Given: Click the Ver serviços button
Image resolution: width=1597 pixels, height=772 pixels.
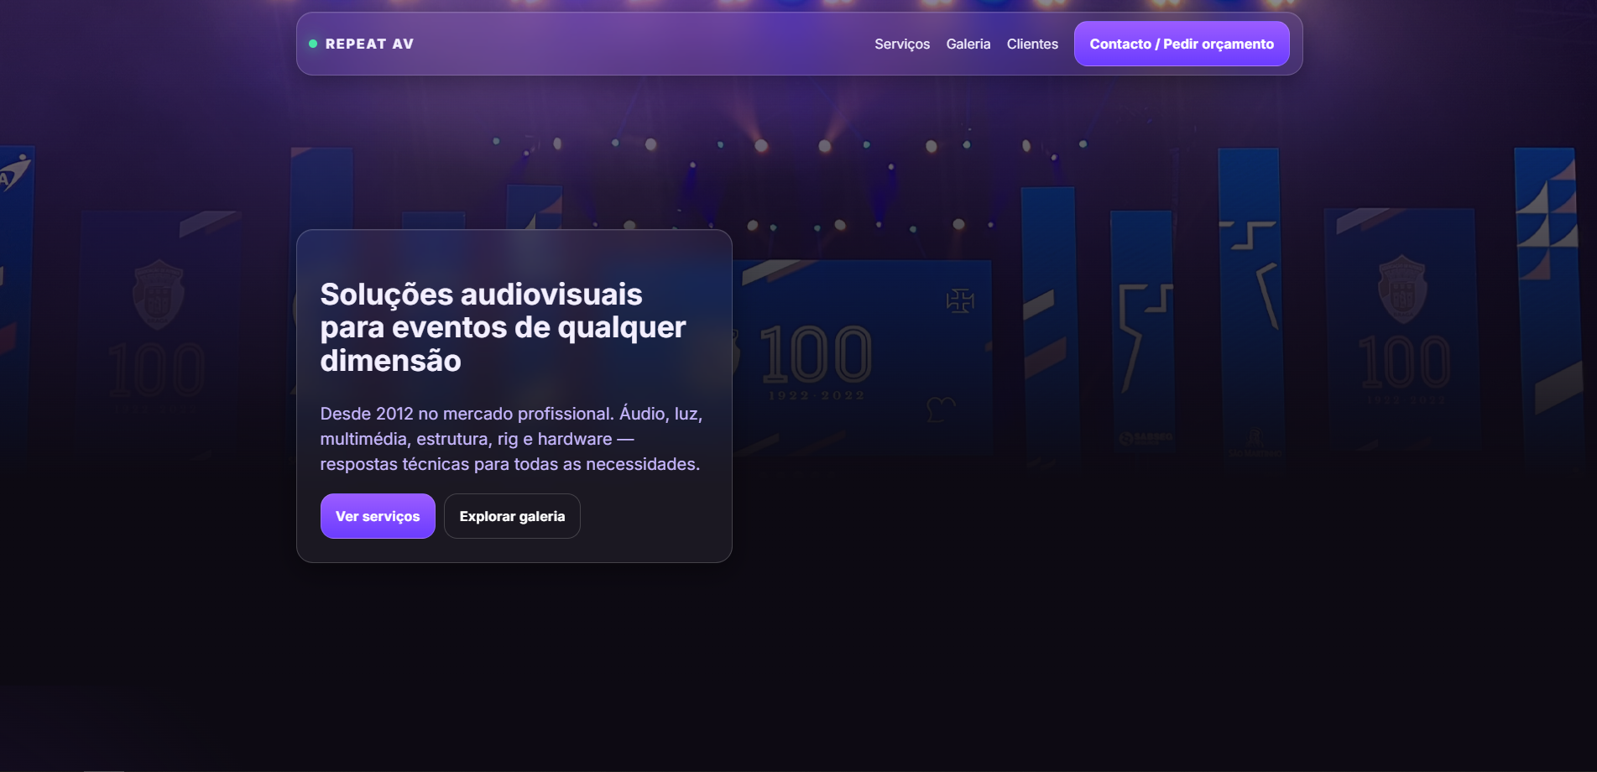Looking at the screenshot, I should (378, 516).
